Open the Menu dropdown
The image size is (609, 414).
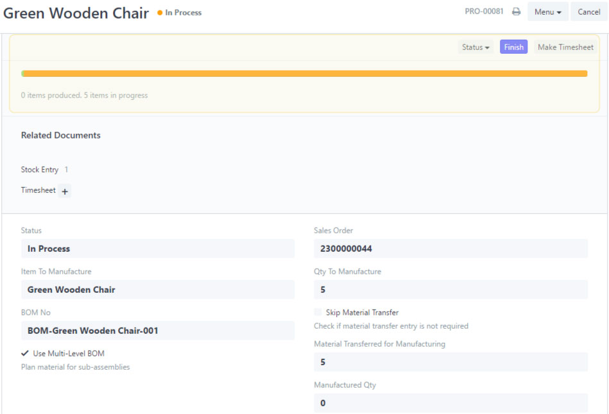[547, 12]
